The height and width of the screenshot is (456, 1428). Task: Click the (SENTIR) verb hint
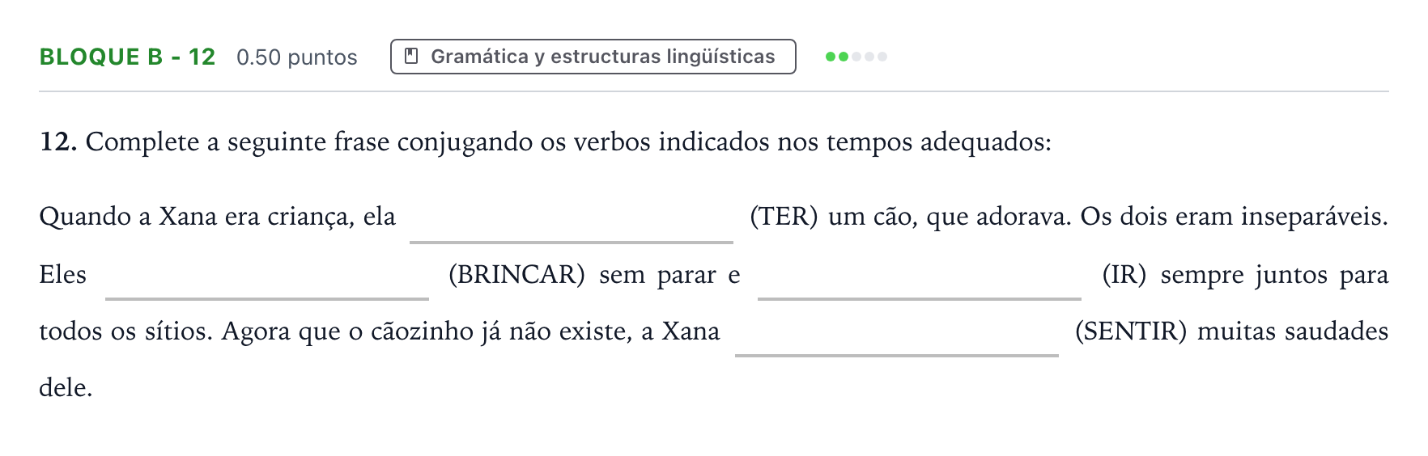tap(1131, 331)
